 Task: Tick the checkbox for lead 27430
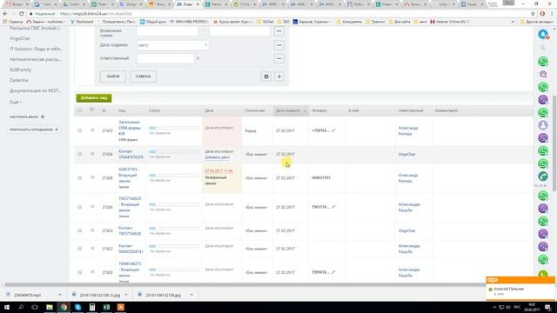point(79,155)
